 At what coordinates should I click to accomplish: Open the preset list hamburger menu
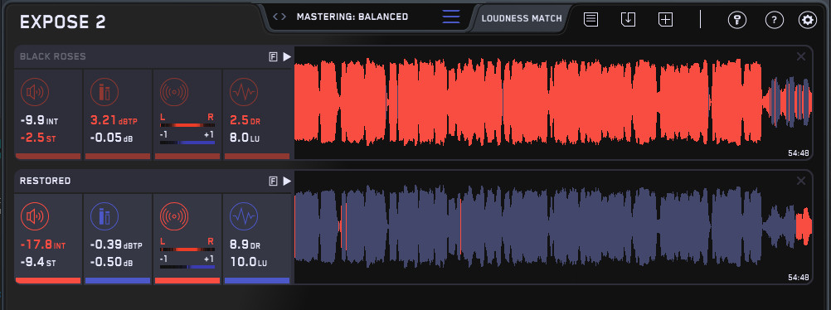451,17
